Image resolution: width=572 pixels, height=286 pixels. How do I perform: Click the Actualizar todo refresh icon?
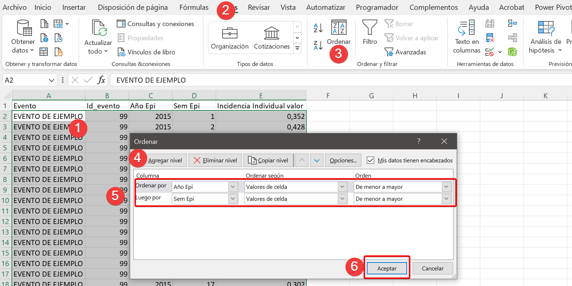click(x=99, y=28)
